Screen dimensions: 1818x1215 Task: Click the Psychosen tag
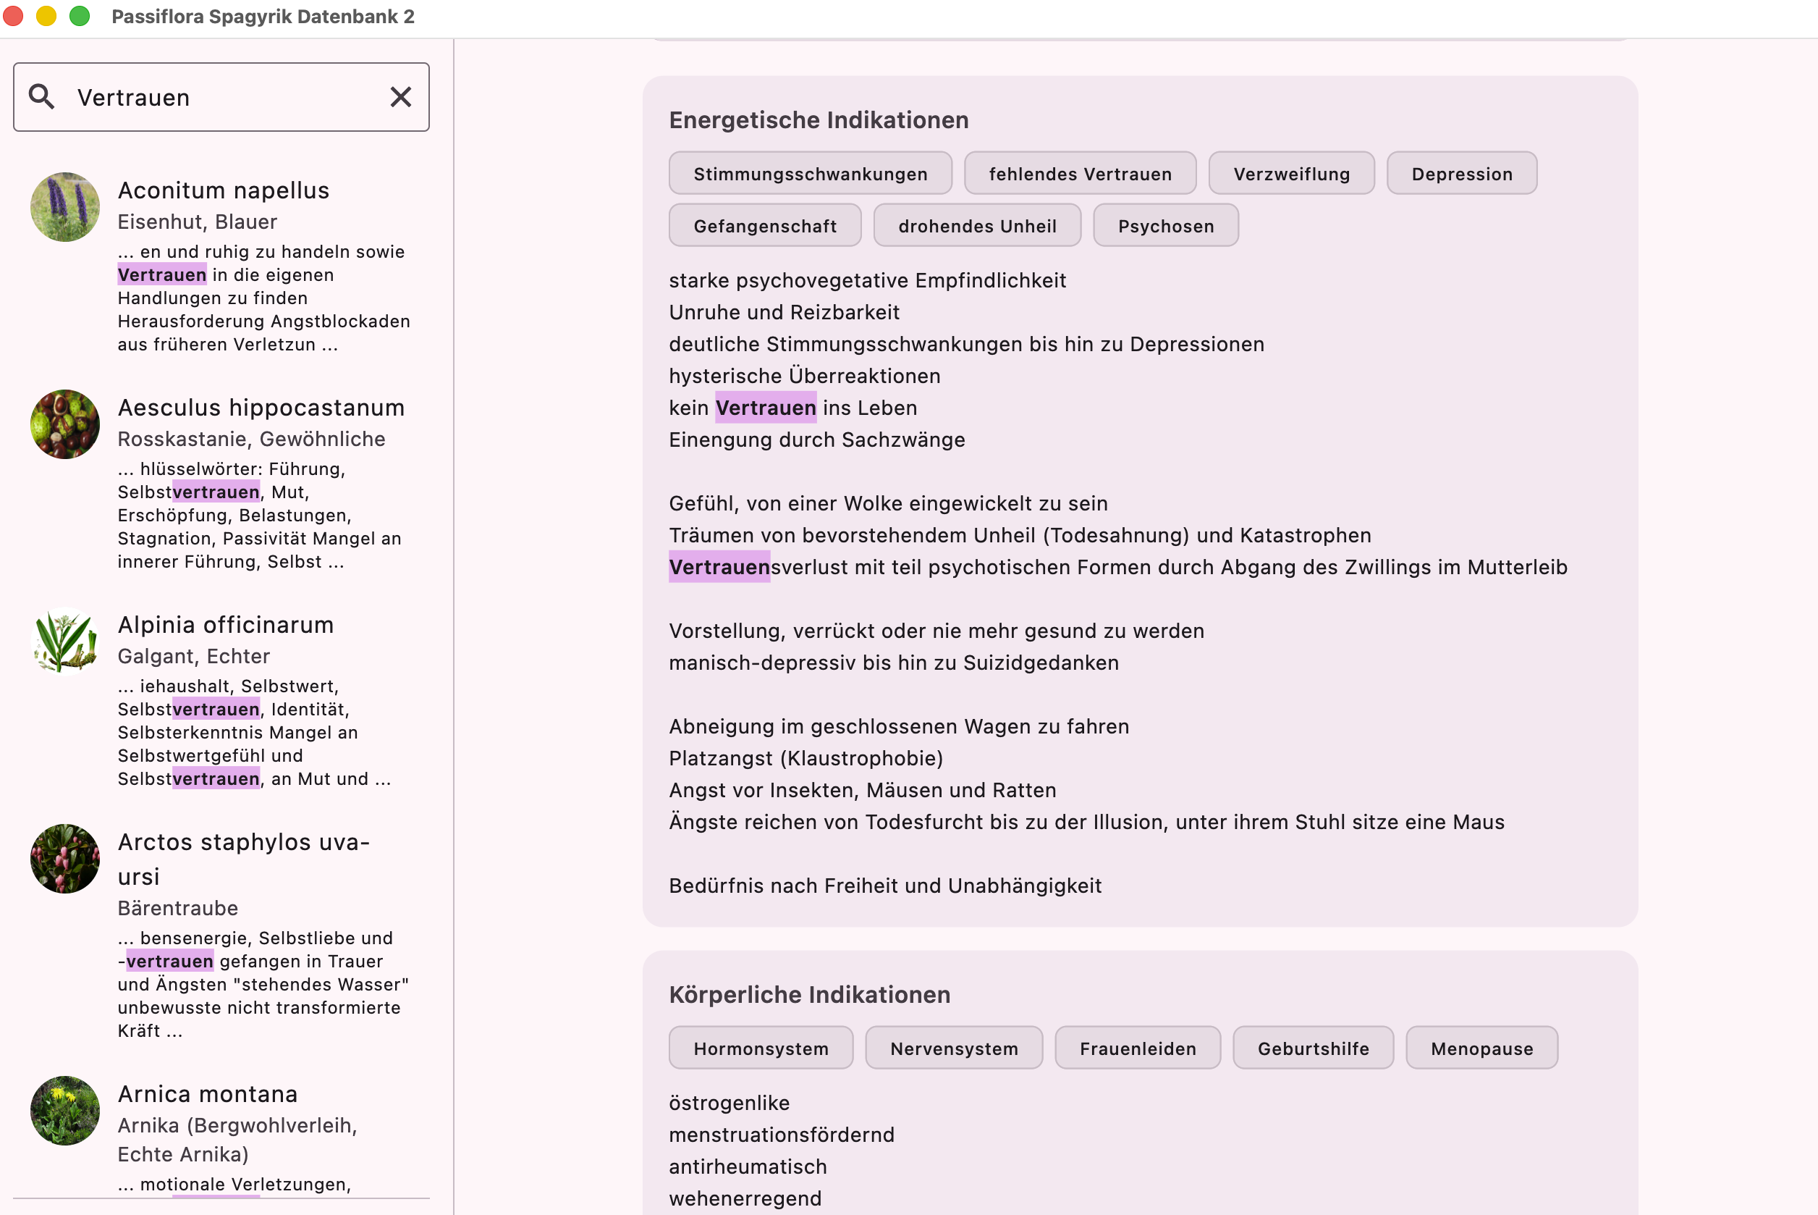1165,225
